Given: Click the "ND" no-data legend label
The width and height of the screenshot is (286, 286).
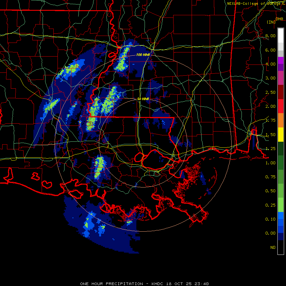Looking at the screenshot, I should click(x=273, y=248).
